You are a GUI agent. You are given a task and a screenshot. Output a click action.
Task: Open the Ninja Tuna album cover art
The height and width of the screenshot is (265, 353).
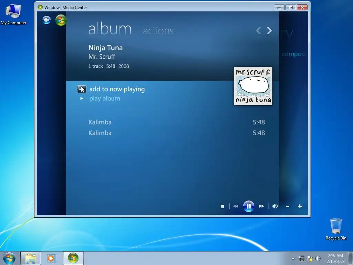click(x=253, y=86)
